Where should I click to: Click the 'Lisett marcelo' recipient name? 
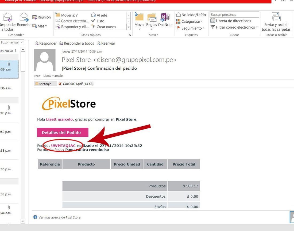(x=53, y=76)
